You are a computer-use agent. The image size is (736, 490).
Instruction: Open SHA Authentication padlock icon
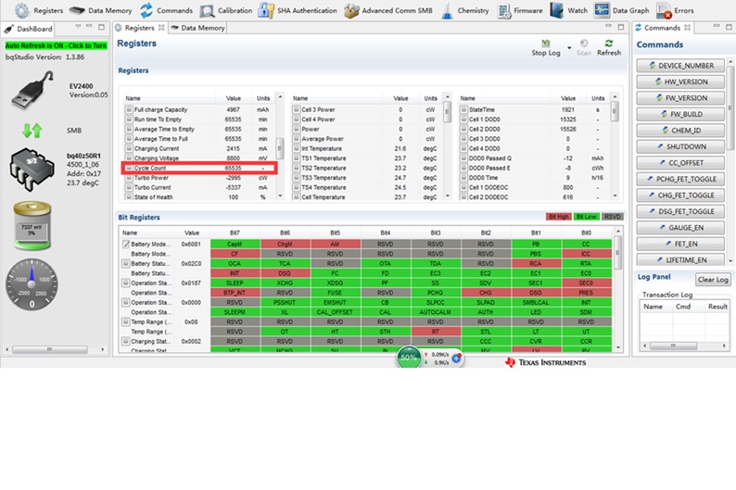point(266,10)
